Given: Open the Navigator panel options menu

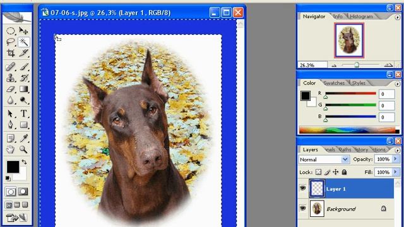Looking at the screenshot, I should click(x=397, y=18).
